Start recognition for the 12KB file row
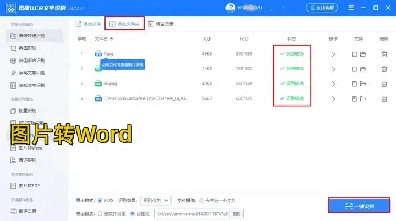 coord(333,69)
